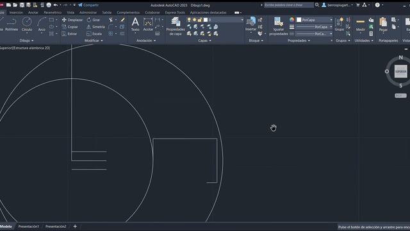This screenshot has width=410, height=231.
Task: Toggle layer on/off lightbulb icon
Action: point(189,20)
